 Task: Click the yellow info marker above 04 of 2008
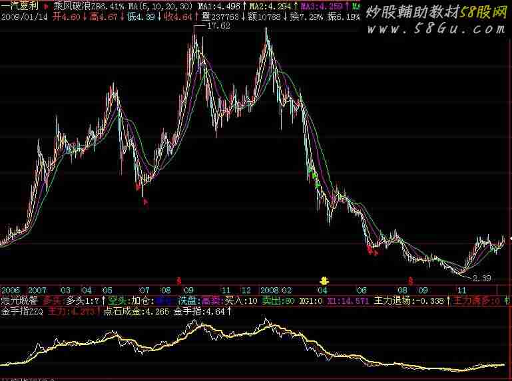click(324, 280)
